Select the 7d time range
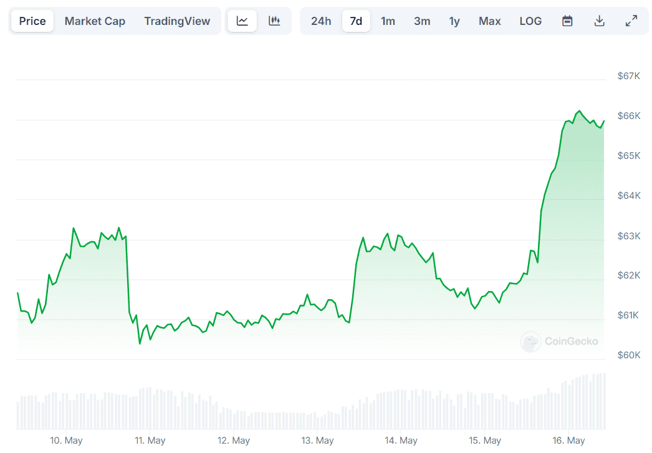The height and width of the screenshot is (453, 652). click(x=356, y=21)
